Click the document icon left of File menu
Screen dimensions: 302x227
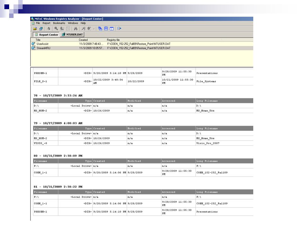33,23
